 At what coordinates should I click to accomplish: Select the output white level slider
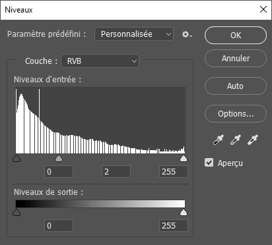pos(184,212)
